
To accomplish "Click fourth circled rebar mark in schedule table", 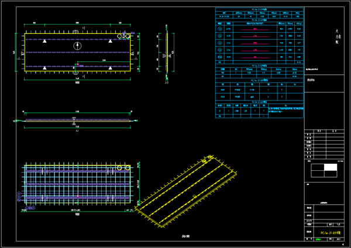I will point(220,50).
